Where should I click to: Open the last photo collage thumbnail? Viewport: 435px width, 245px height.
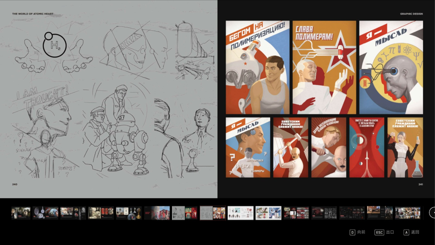point(408,213)
